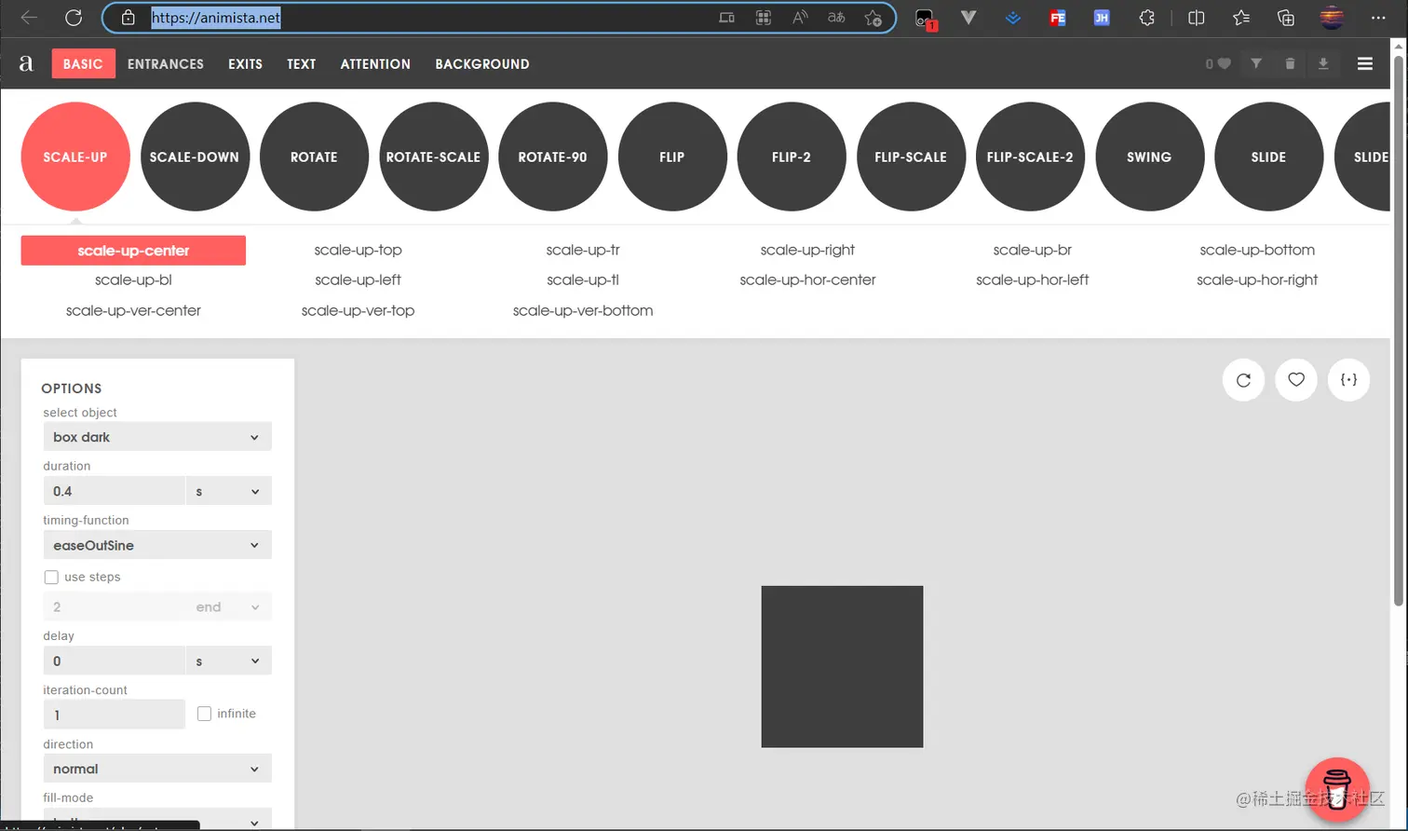The width and height of the screenshot is (1408, 831).
Task: Go back with the browser back arrow
Action: tap(29, 18)
